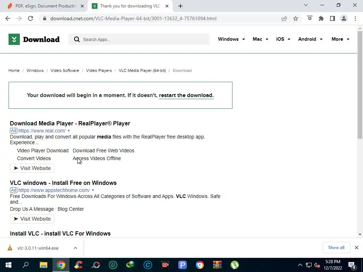
Task: Expand the real.com ad options arrow
Action: click(x=69, y=131)
